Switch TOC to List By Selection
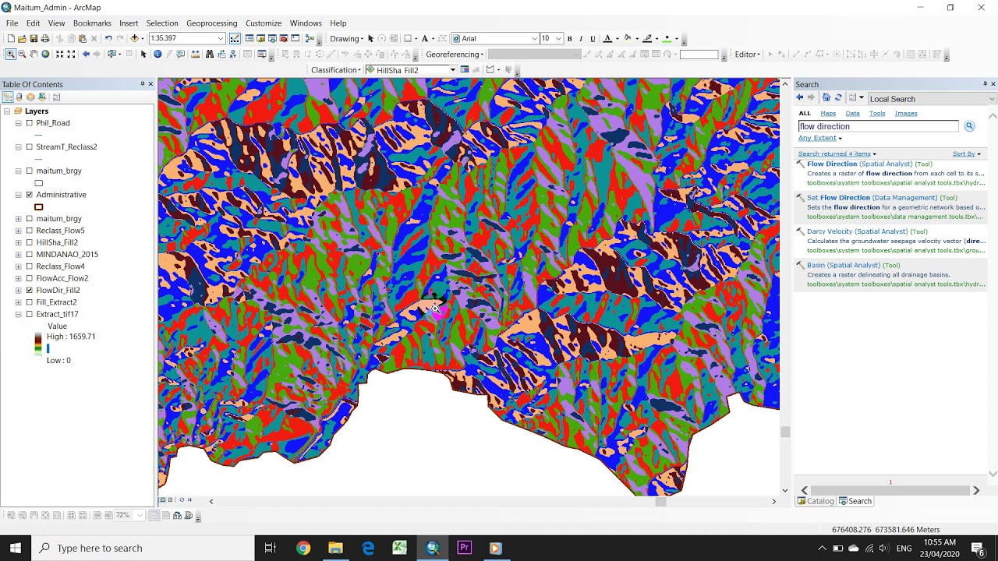998x561 pixels. coord(42,97)
